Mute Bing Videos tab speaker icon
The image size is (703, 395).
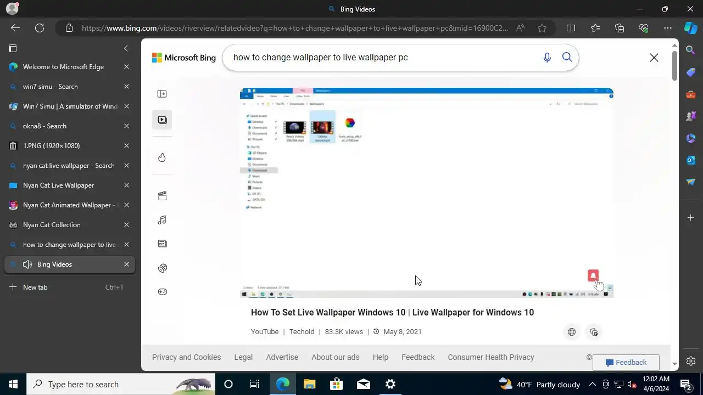[x=27, y=264]
